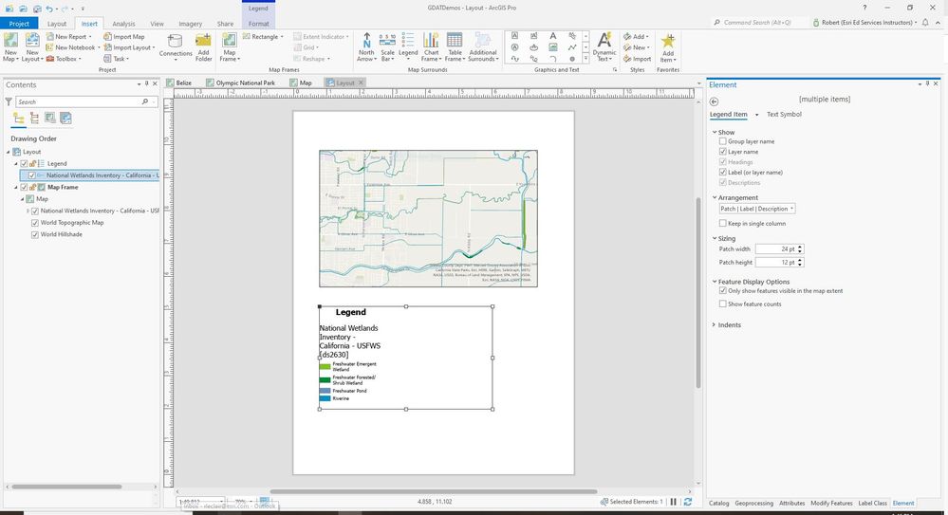
Task: Enable Keep in single column
Action: [x=722, y=223]
